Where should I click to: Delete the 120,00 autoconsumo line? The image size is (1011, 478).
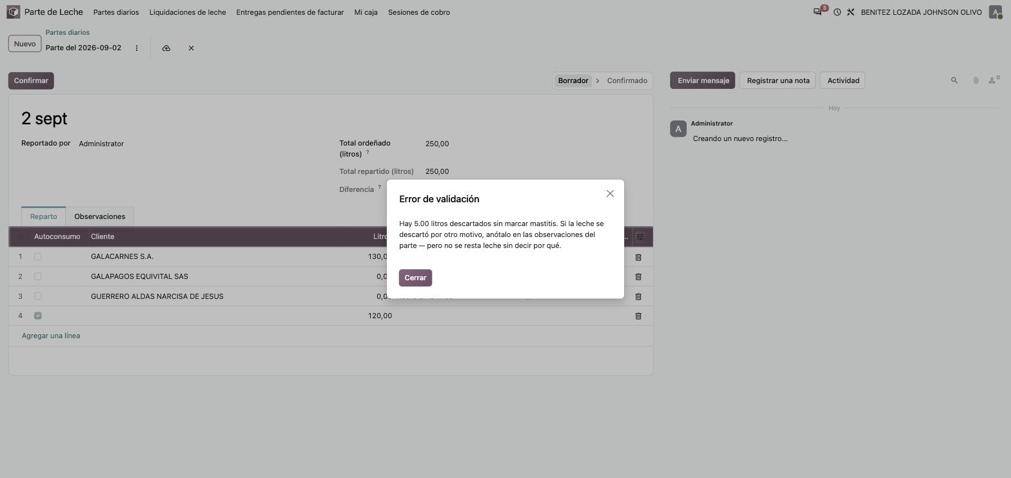click(x=638, y=316)
